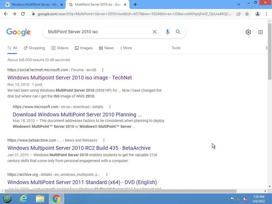The width and height of the screenshot is (272, 204).
Task: Start voice search with the microphone icon
Action: [167, 32]
